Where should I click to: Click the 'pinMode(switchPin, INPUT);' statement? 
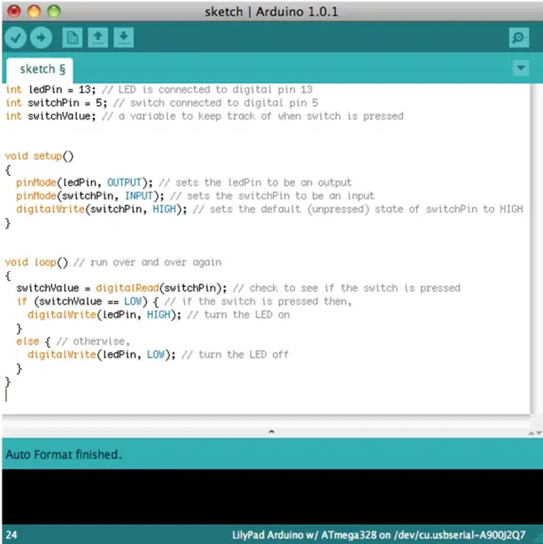[90, 196]
